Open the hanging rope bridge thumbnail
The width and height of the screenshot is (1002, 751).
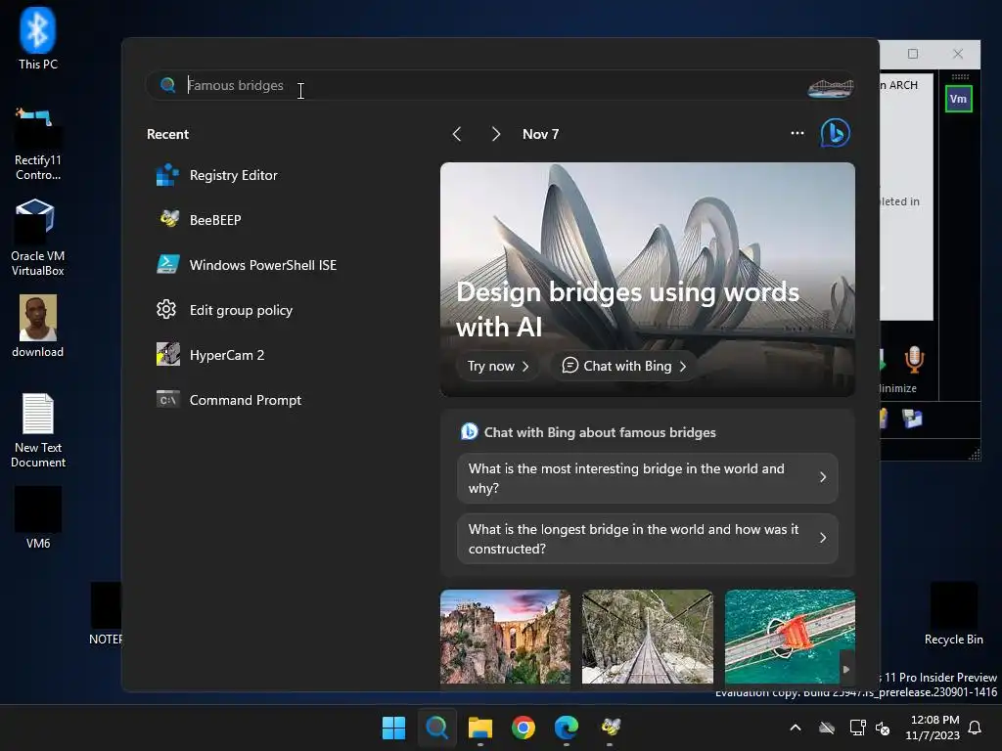pos(648,637)
